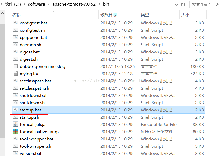220x156 pixels.
Task: Select the tool-wrapper.bat file name
Action: coord(37,139)
